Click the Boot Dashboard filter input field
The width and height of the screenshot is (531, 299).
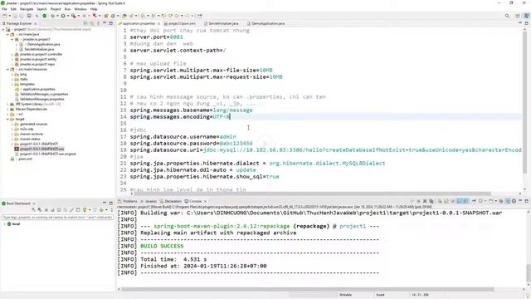click(x=57, y=218)
